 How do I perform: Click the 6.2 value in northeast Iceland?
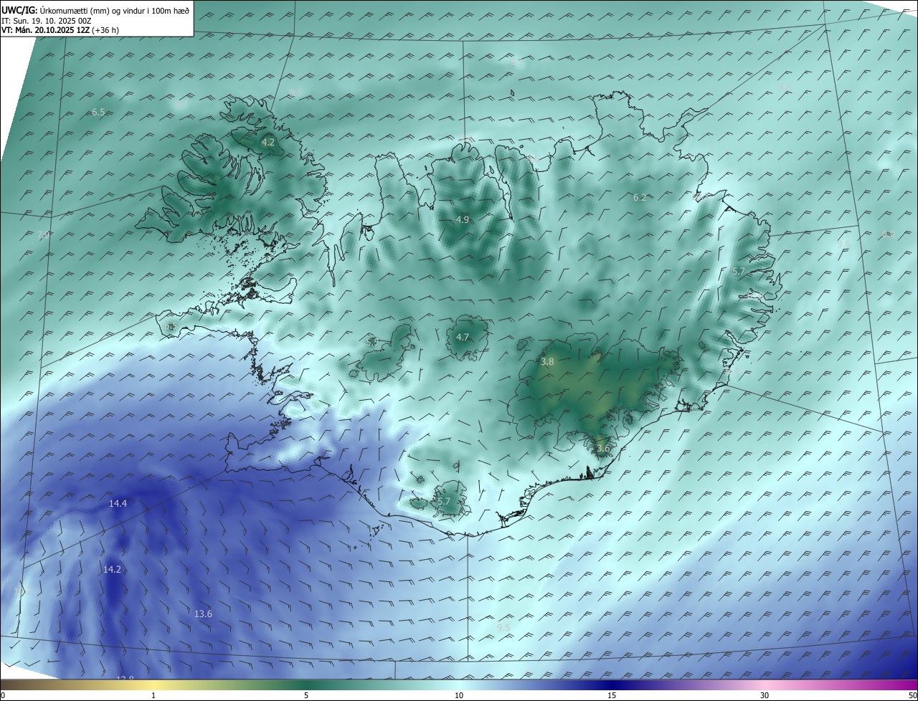(640, 198)
